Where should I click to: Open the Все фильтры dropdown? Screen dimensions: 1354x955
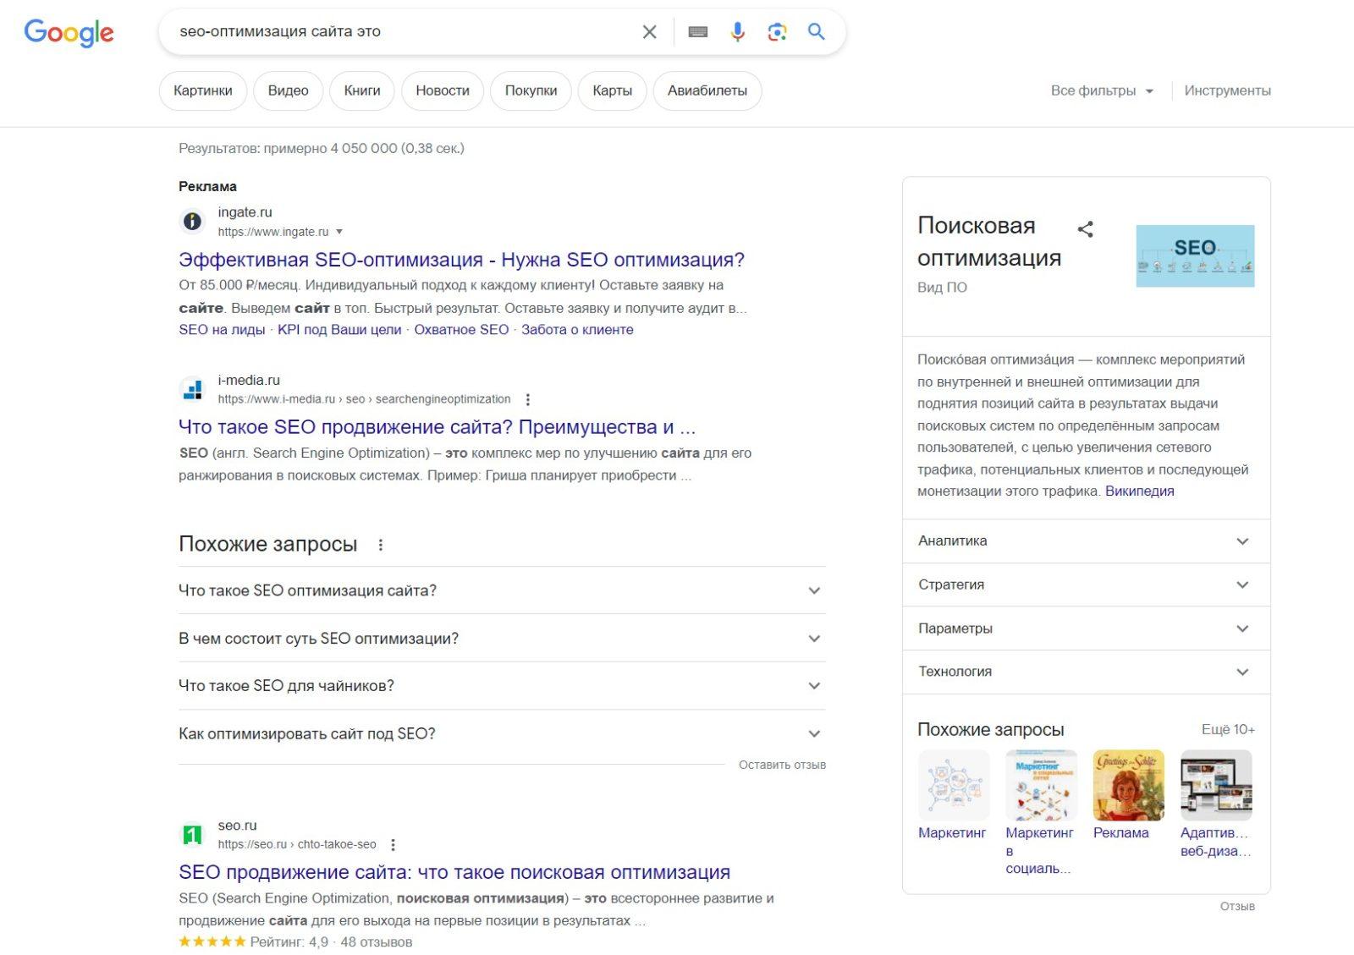point(1102,91)
